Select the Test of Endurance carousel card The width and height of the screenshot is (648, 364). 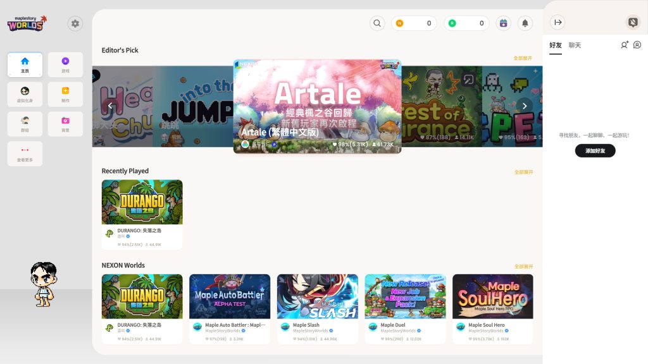[442, 106]
